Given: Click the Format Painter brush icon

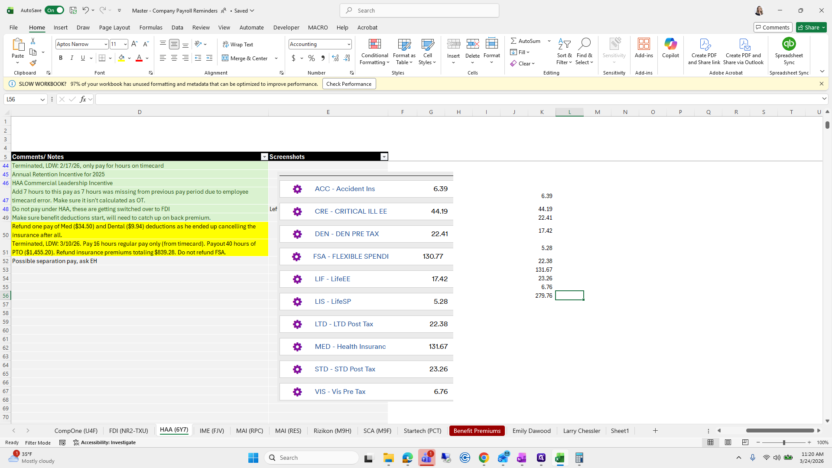Looking at the screenshot, I should click(33, 63).
